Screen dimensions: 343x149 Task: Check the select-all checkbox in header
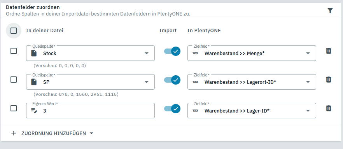[14, 31]
